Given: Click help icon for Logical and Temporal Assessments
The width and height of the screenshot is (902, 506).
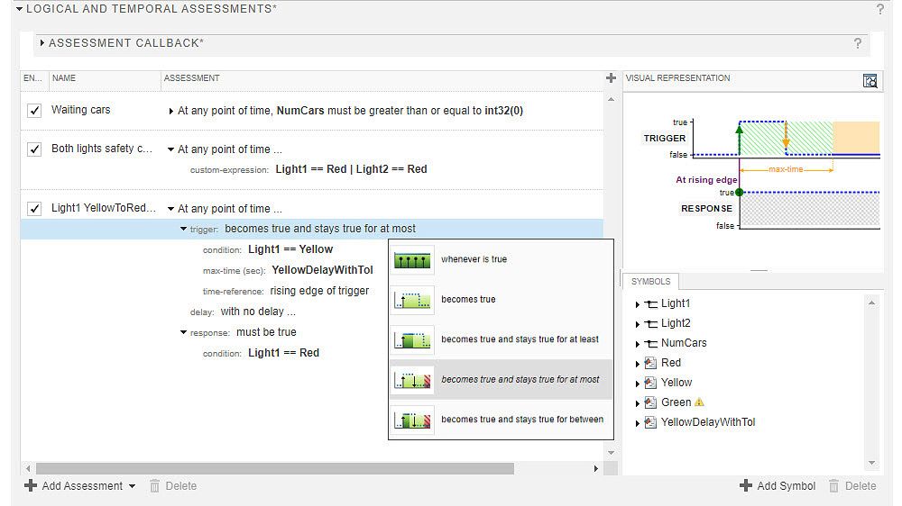Looking at the screenshot, I should click(880, 9).
